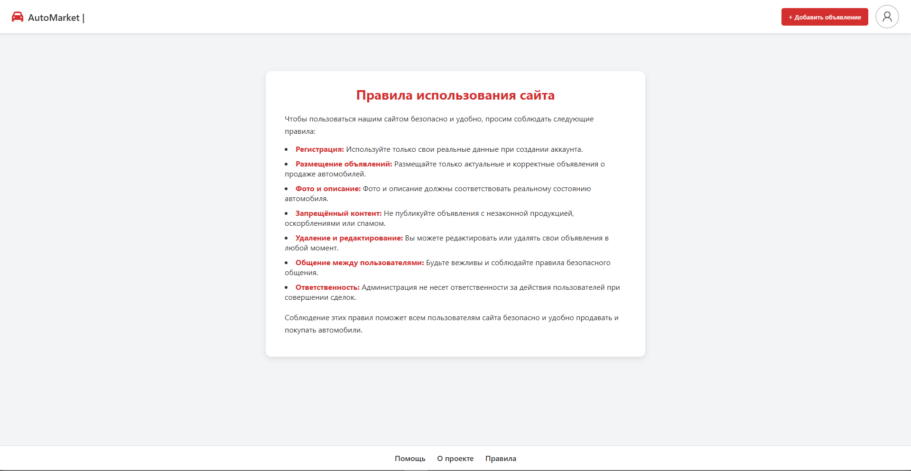Screen dimensions: 911x471
Task: Click the Правила использования сайта heading
Action: [455, 95]
